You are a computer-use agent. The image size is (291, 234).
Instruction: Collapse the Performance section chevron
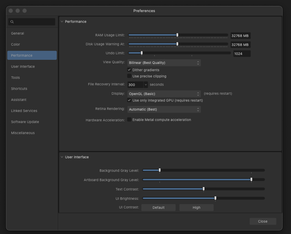pyautogui.click(x=62, y=21)
